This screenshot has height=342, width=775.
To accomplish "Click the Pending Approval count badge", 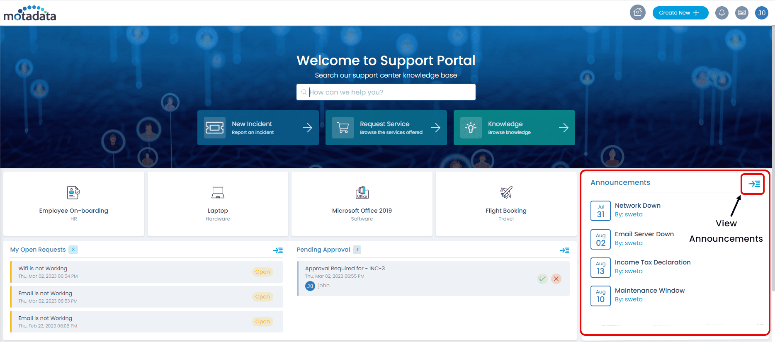I will coord(357,250).
